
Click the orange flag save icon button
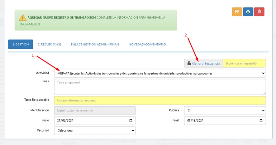(x=237, y=12)
